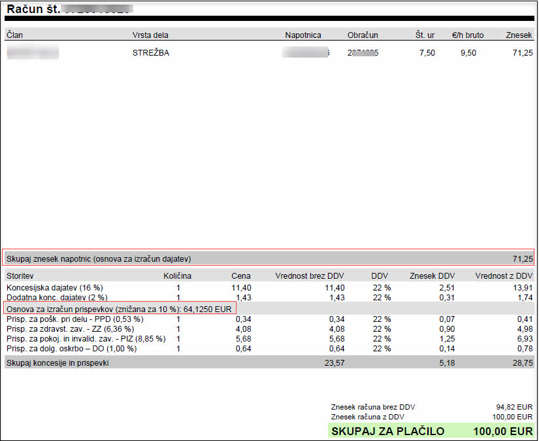The height and width of the screenshot is (441, 539).
Task: Click 100,00 EUR in Znesek računa z DDV row
Action: (512, 417)
